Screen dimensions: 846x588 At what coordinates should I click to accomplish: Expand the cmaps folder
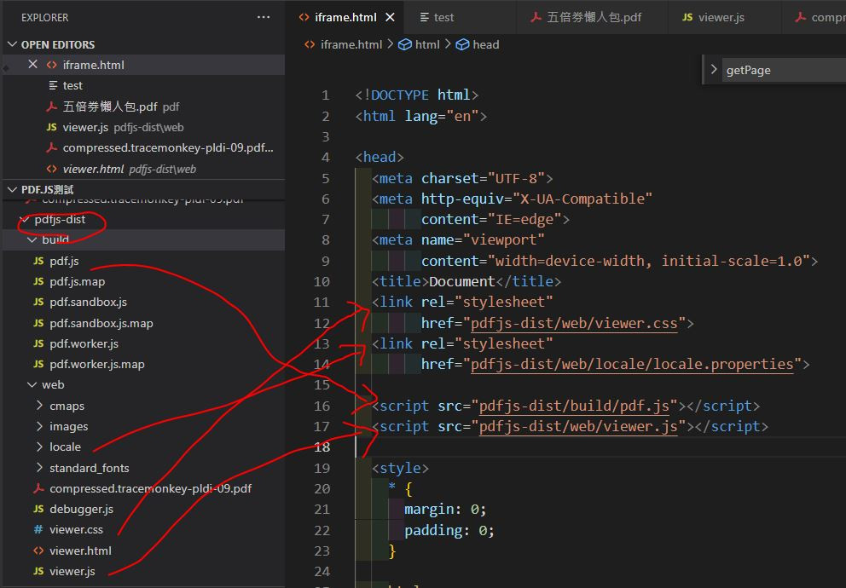click(x=39, y=406)
